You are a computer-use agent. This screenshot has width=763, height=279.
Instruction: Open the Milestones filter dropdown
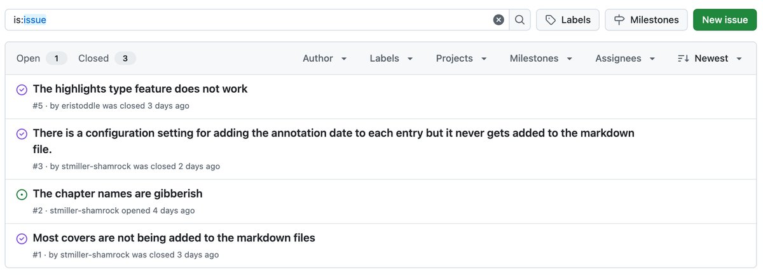click(x=540, y=58)
